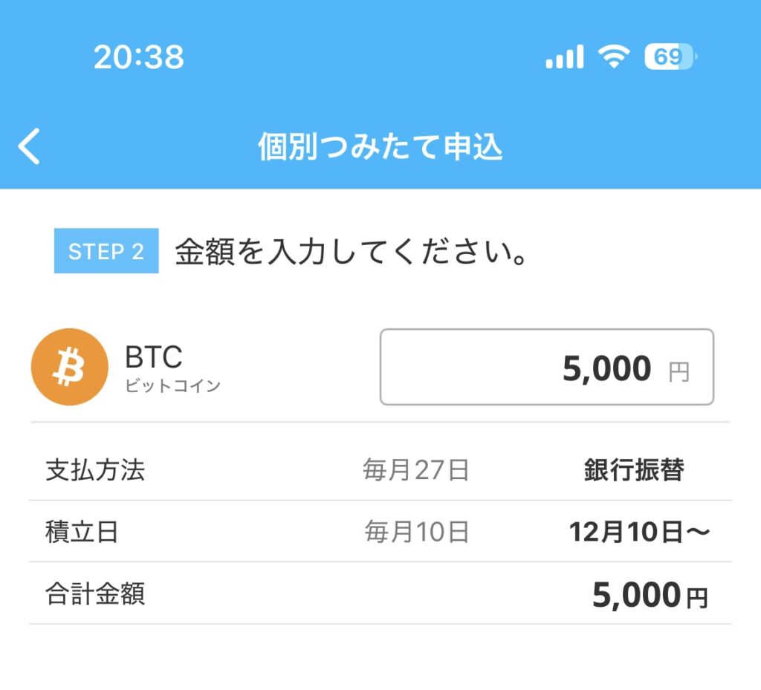Screen dimensions: 761x690
Task: Tap the 金額を入力してください instruction text
Action: [x=352, y=253]
